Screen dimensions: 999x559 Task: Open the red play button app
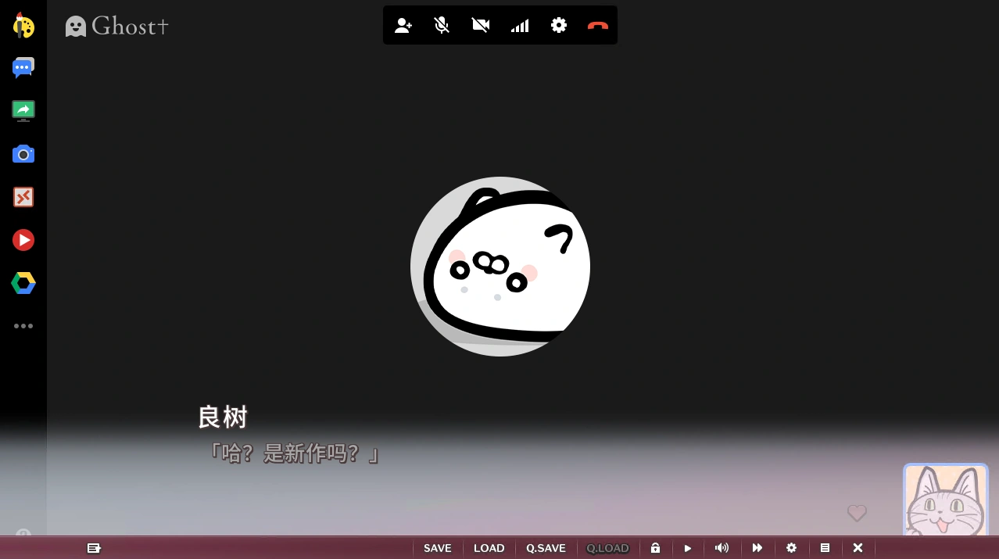tap(23, 240)
